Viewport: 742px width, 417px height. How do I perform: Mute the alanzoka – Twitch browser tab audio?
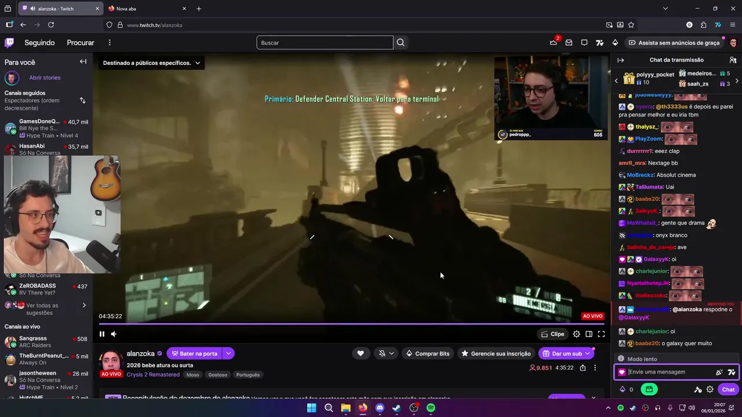click(x=32, y=9)
